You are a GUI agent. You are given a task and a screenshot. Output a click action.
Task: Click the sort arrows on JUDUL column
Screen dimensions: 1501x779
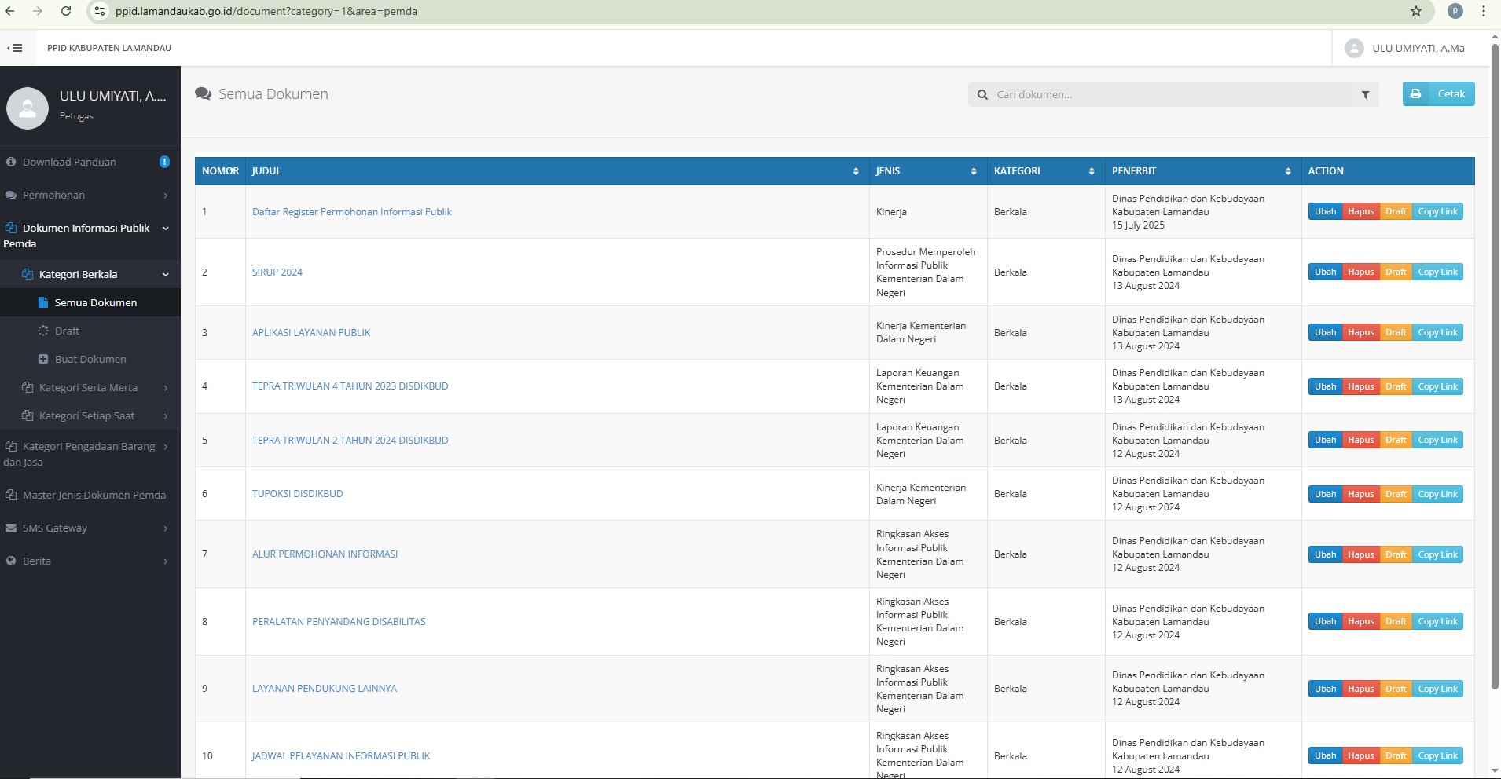[x=856, y=171]
